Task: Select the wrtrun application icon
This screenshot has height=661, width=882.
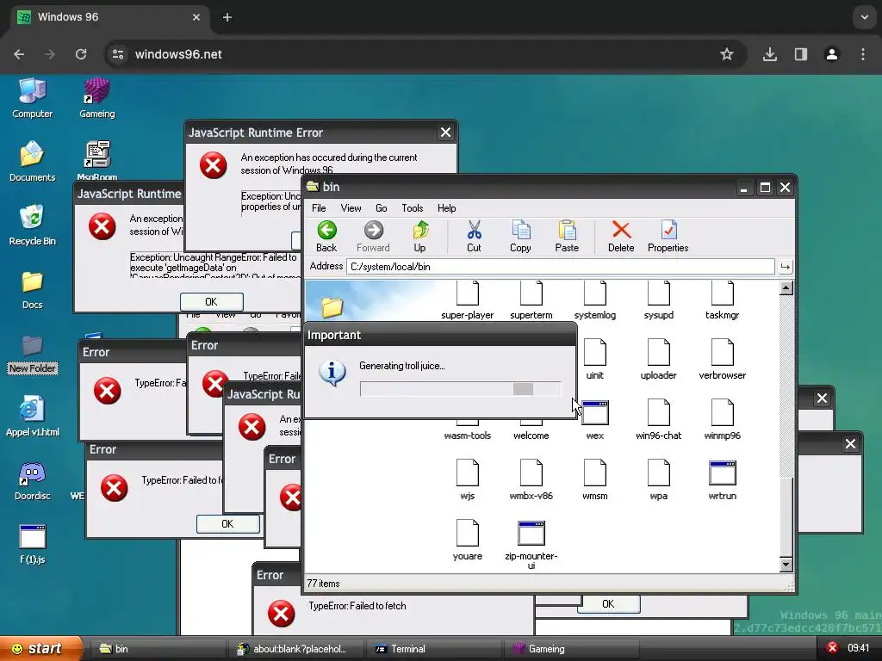Action: (723, 473)
